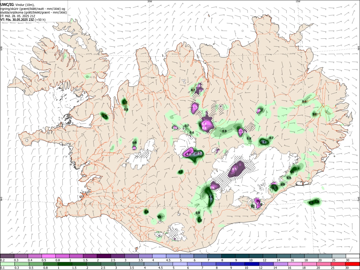Screen dimensions: 360x270
Task: Click the "2.5" precipitation value on the map
Action: point(275,188)
